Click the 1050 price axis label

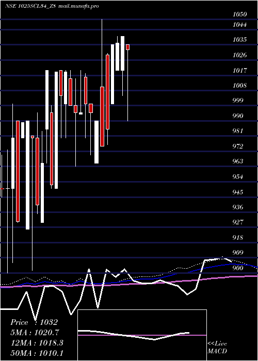point(240,14)
